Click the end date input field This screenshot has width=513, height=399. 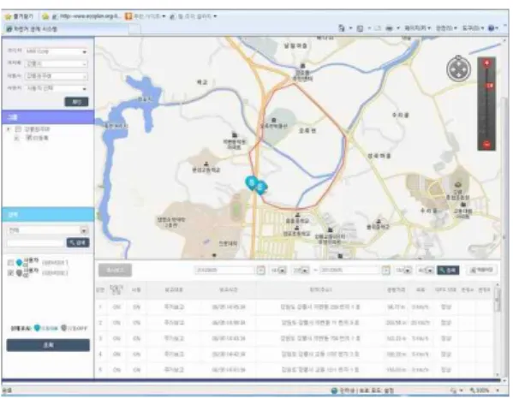[x=349, y=271]
